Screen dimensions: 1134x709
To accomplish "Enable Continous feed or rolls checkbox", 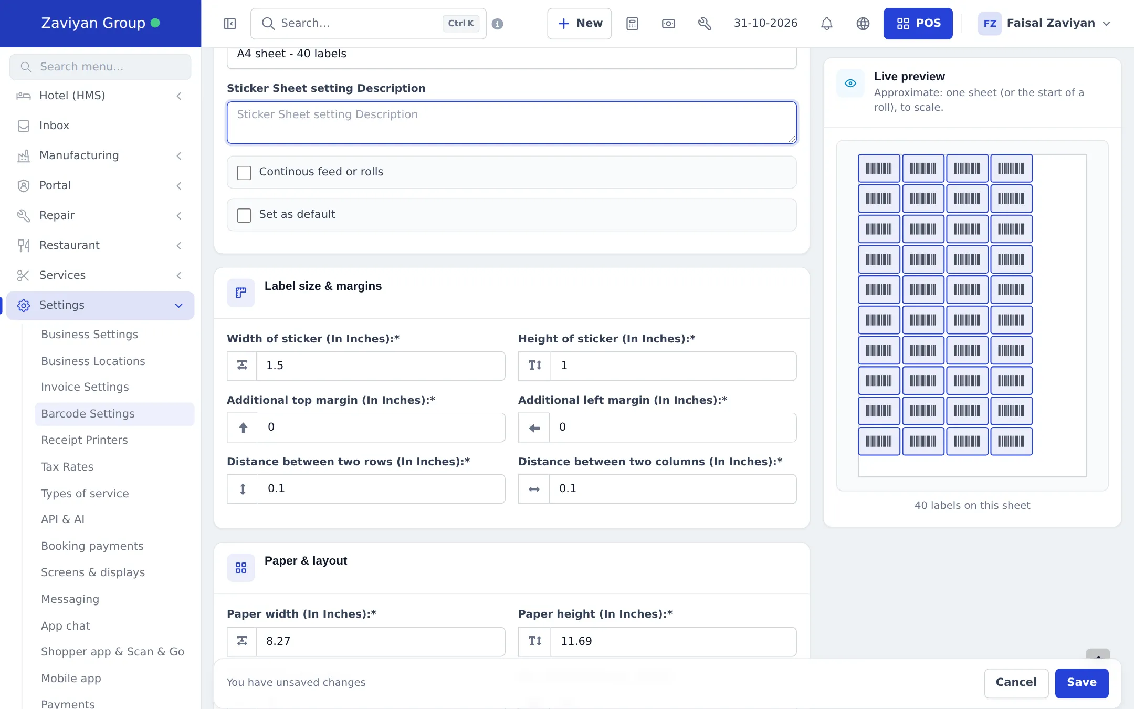I will (x=244, y=173).
